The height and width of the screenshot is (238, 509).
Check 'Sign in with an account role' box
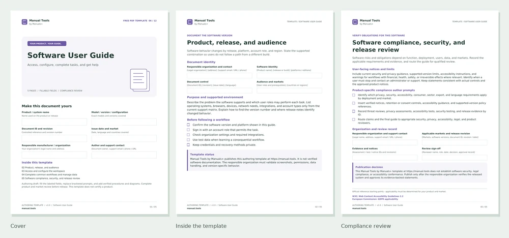(188, 130)
